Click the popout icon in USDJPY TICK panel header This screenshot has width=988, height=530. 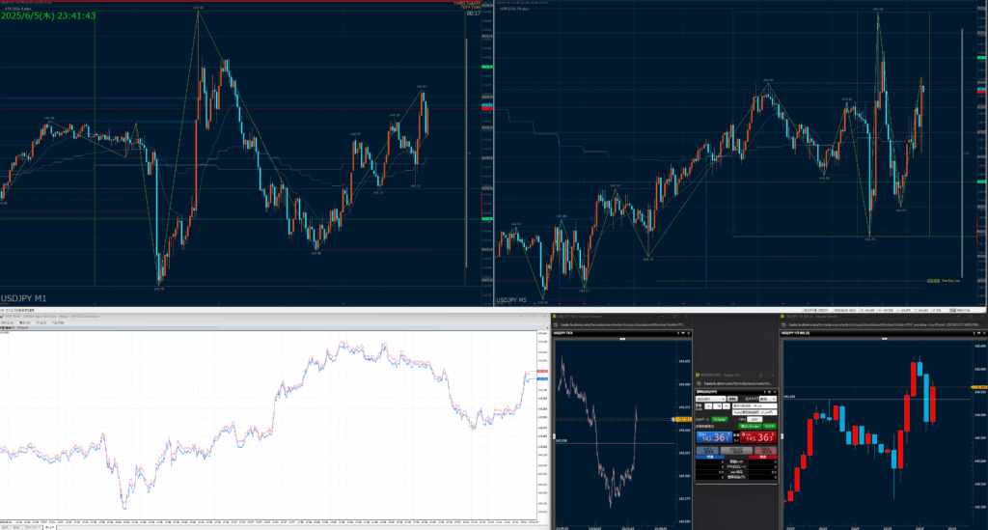click(683, 333)
